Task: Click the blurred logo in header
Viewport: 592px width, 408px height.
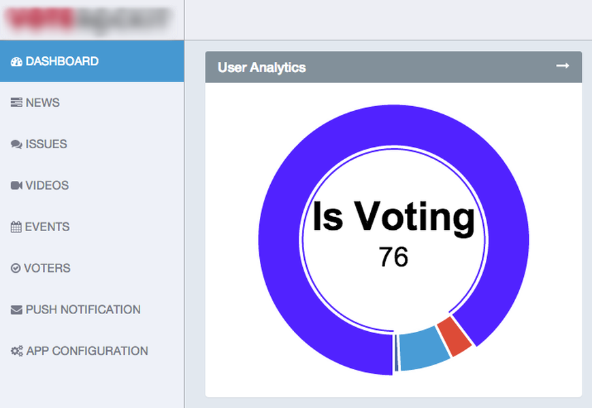Action: [88, 19]
